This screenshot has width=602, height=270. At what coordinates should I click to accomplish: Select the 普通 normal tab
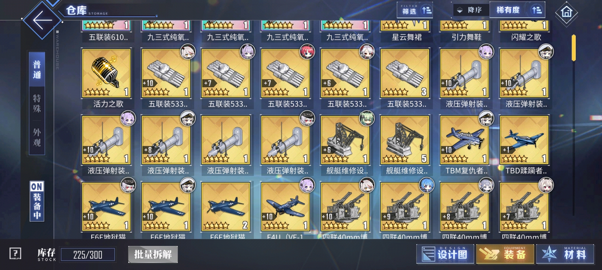pos(37,70)
